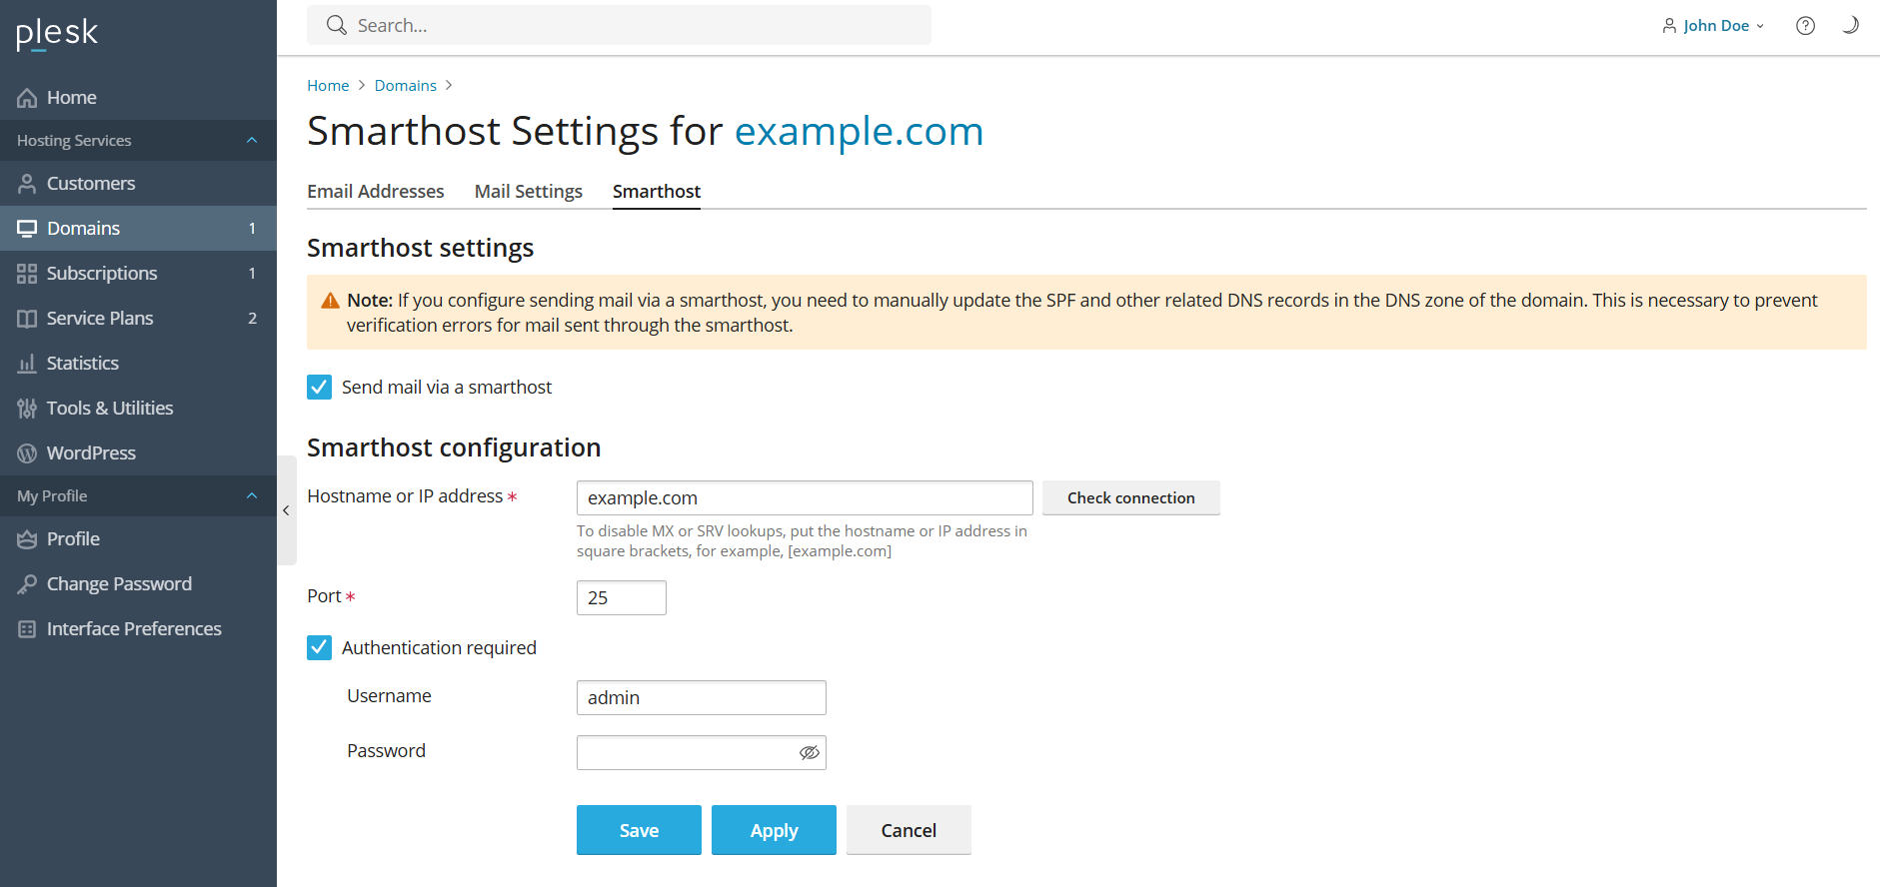The width and height of the screenshot is (1880, 887).
Task: Uncheck Send mail via a smarthost
Action: (319, 387)
